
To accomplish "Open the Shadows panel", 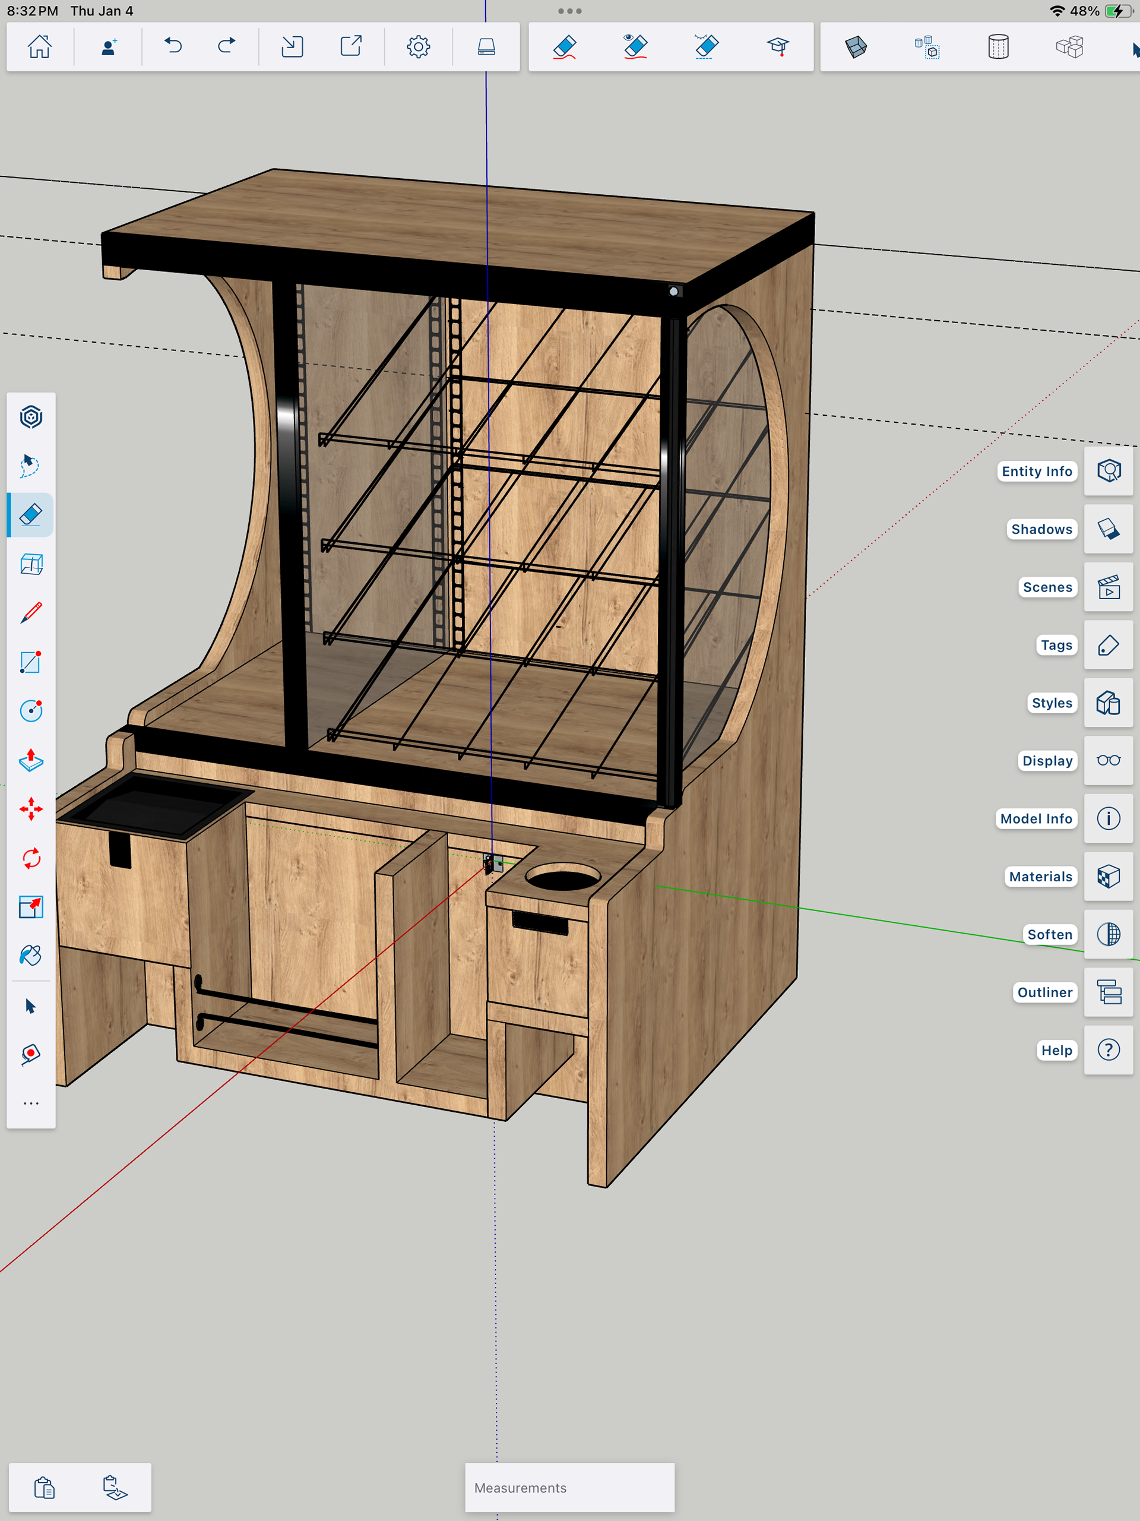I will point(1109,529).
